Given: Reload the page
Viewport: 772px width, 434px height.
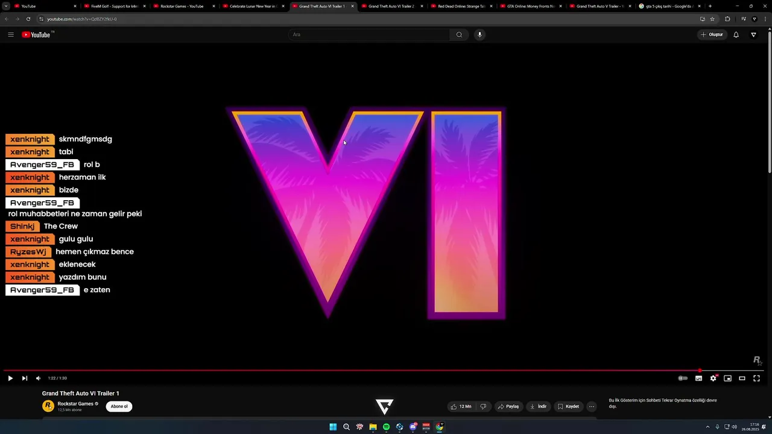Looking at the screenshot, I should pos(28,19).
